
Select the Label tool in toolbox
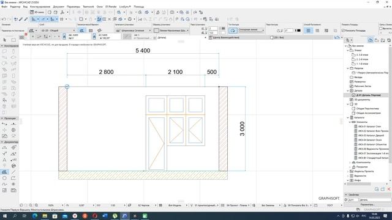pos(13,160)
